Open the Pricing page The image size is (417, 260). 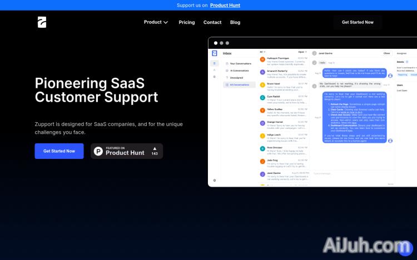[187, 22]
